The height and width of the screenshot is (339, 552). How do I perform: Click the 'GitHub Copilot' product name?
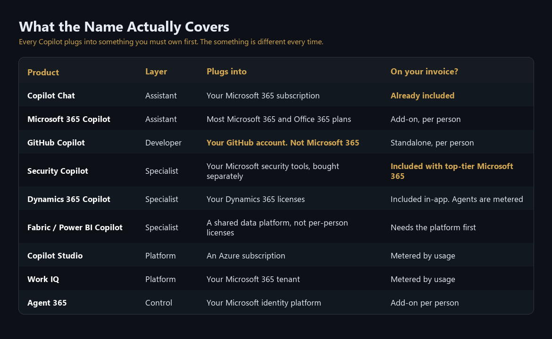point(56,143)
